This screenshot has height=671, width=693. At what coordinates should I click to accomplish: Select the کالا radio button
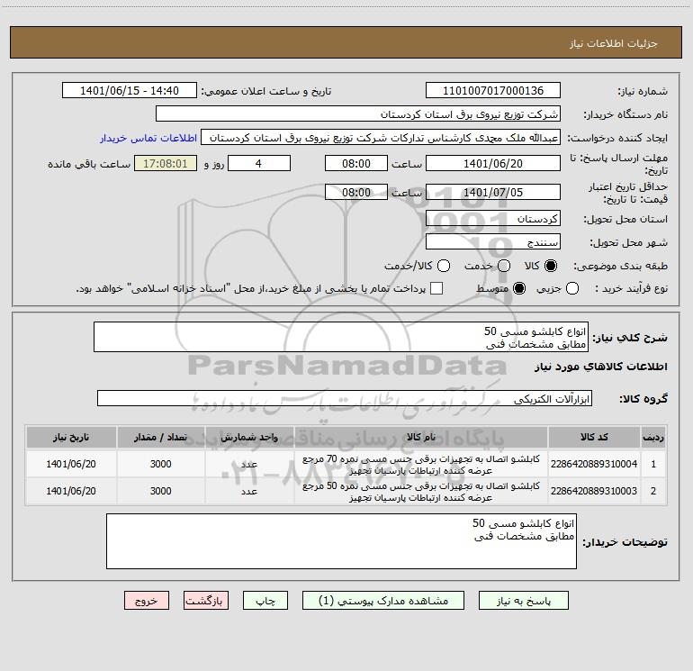click(x=551, y=266)
